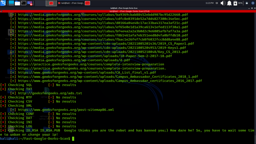Image resolution: width=256 pixels, height=144 pixels.
Task: Open the screen recorder panel icon
Action: point(30,3)
